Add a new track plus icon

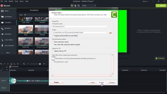pyautogui.click(x=7, y=67)
